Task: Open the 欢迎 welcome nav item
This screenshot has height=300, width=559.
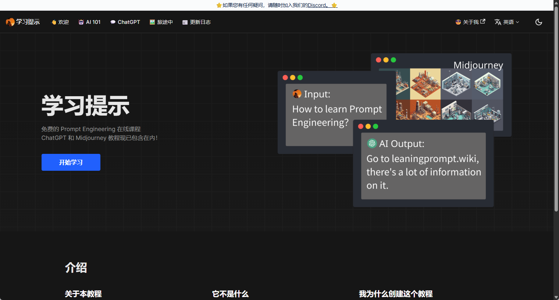Action: click(60, 22)
